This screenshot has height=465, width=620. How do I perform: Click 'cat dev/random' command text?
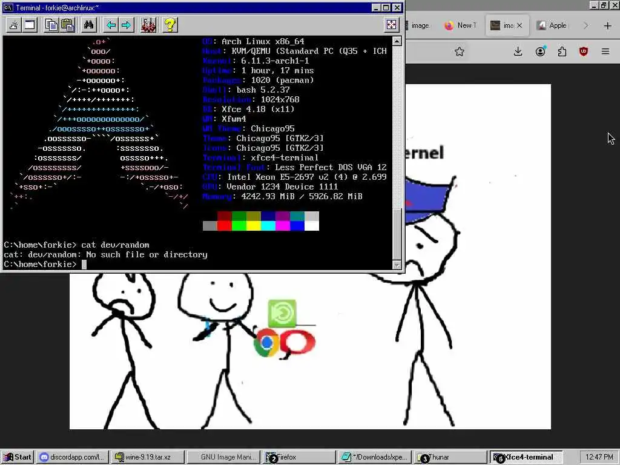(115, 245)
